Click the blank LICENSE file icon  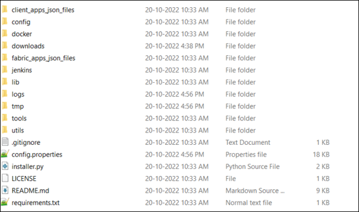(x=5, y=178)
